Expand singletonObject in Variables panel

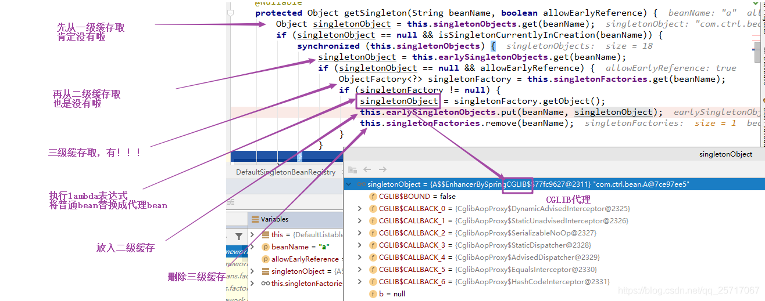[252, 271]
